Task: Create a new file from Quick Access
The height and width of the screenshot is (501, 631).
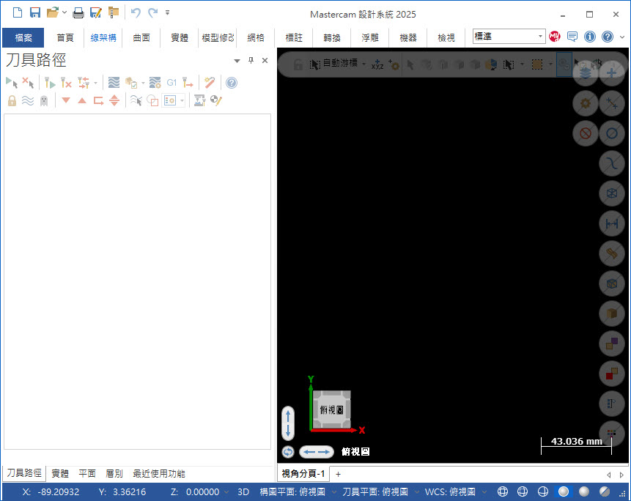Action: coord(18,12)
